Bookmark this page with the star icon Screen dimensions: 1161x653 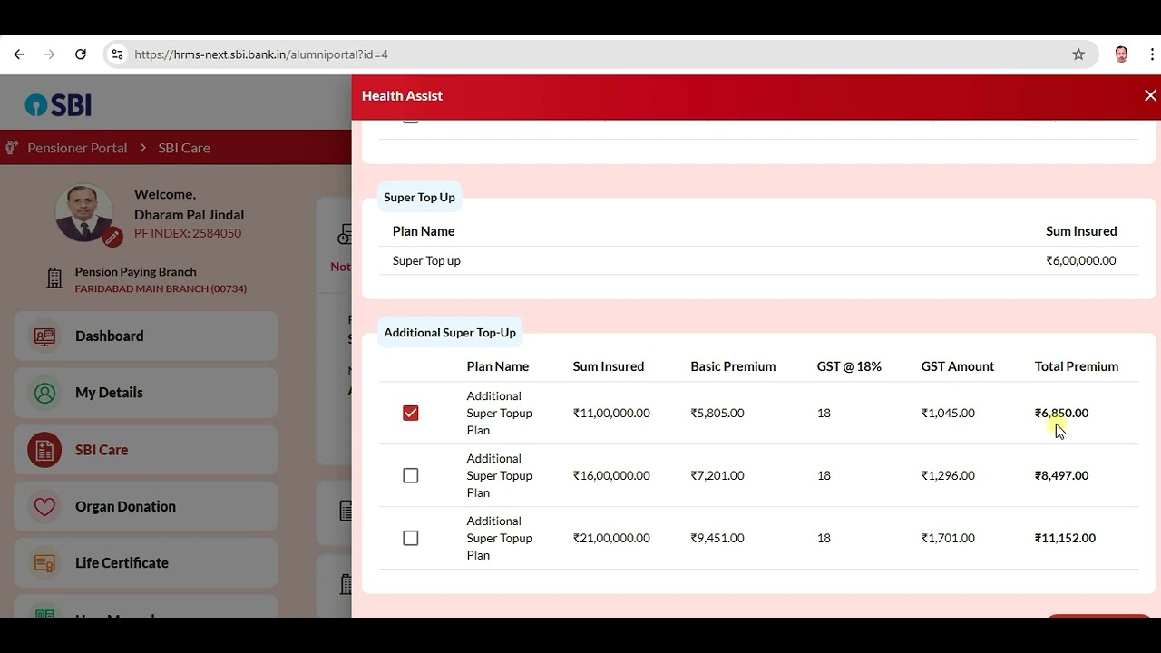coord(1078,54)
